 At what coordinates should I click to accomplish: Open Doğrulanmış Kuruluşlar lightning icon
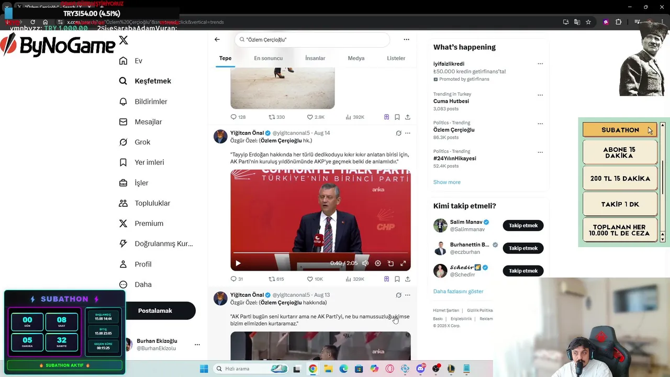pyautogui.click(x=123, y=243)
